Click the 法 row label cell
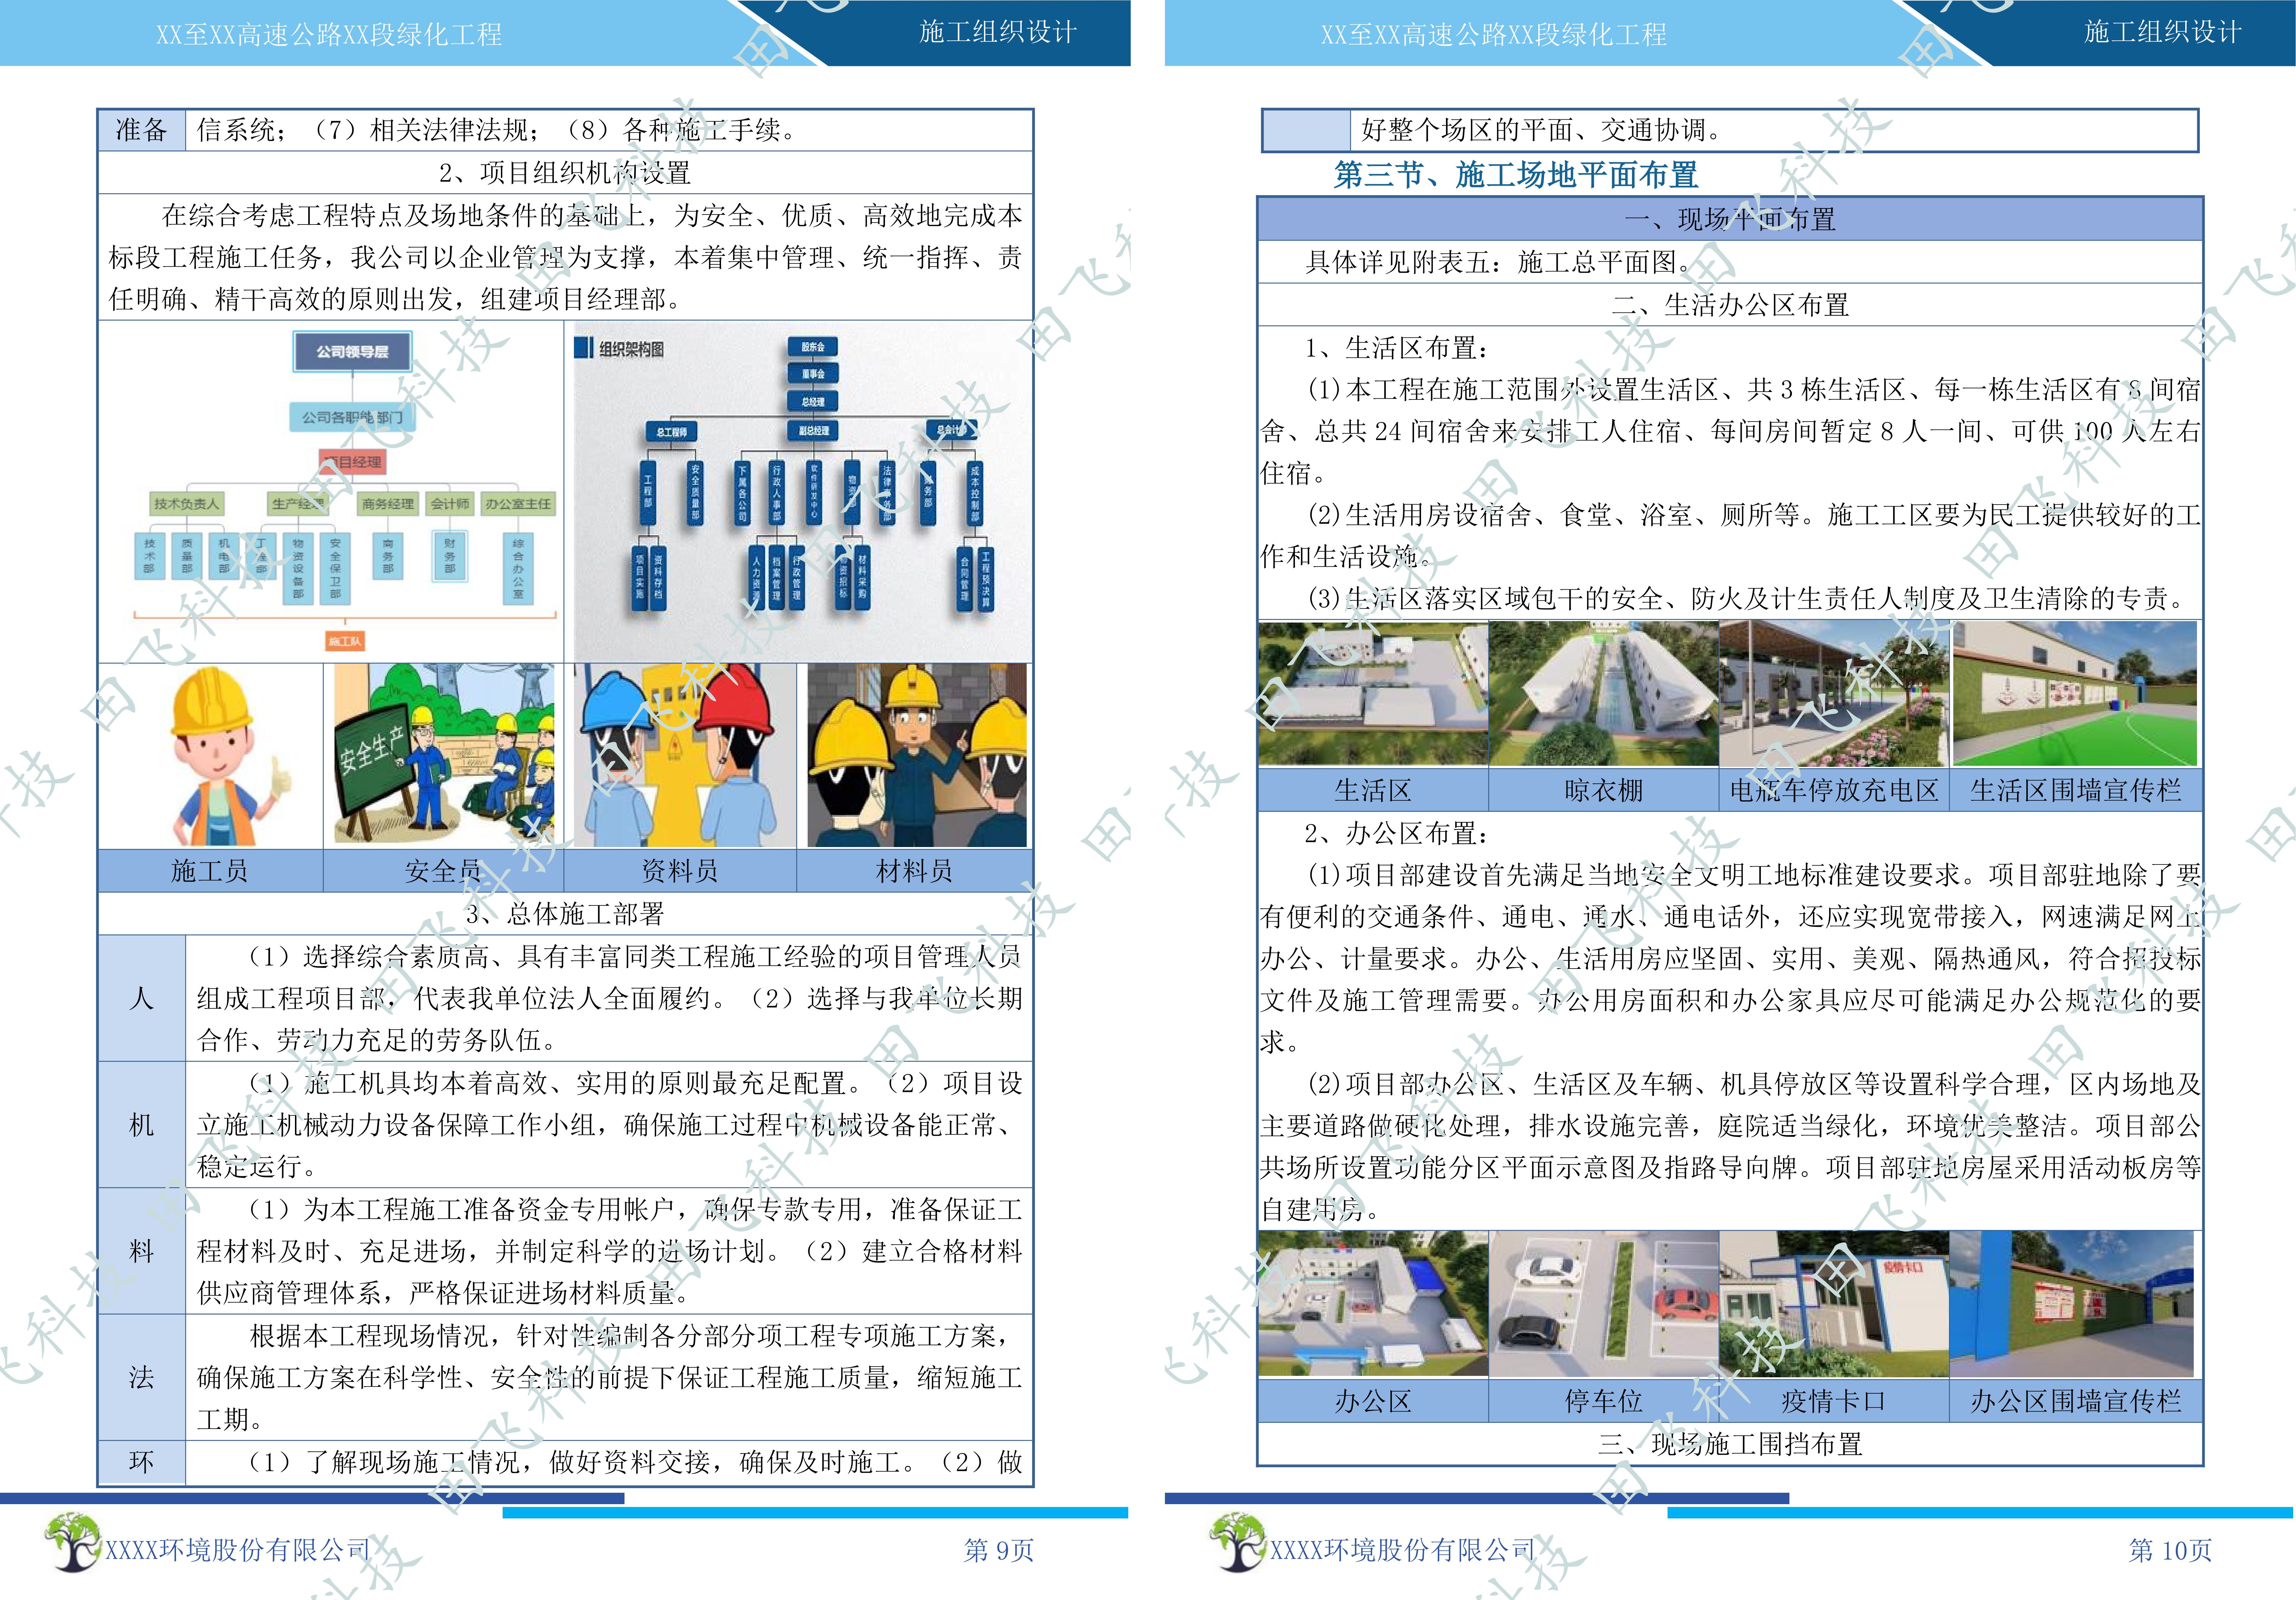The width and height of the screenshot is (2296, 1600). (142, 1377)
